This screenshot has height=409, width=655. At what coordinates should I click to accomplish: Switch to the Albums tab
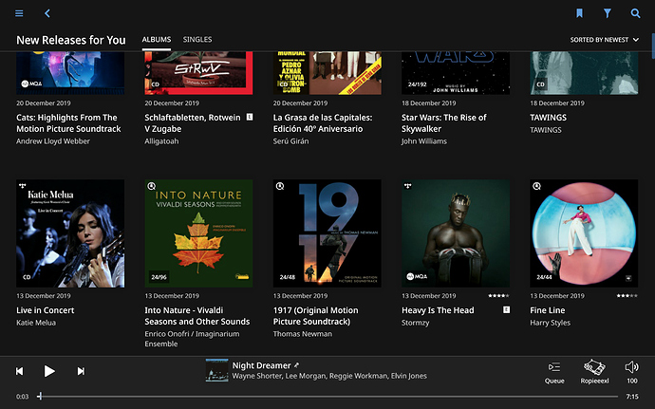click(157, 39)
